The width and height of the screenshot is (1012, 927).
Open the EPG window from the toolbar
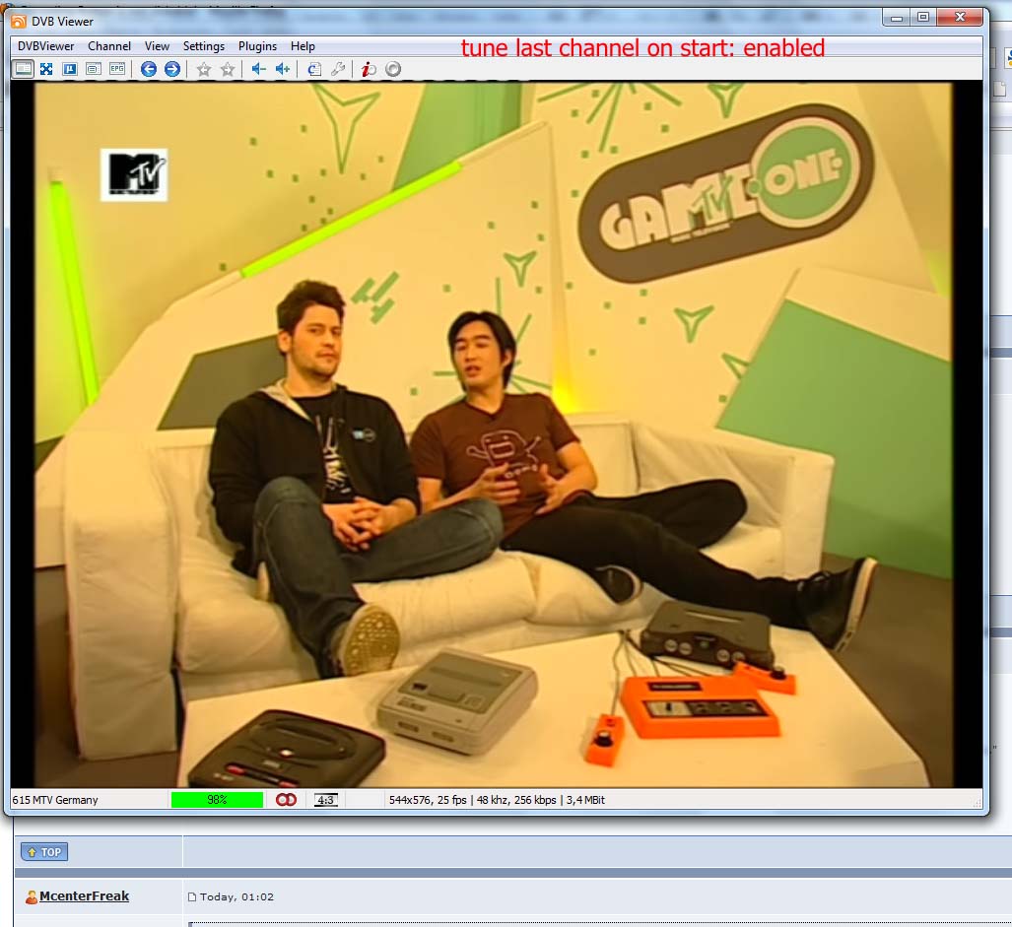pyautogui.click(x=117, y=69)
